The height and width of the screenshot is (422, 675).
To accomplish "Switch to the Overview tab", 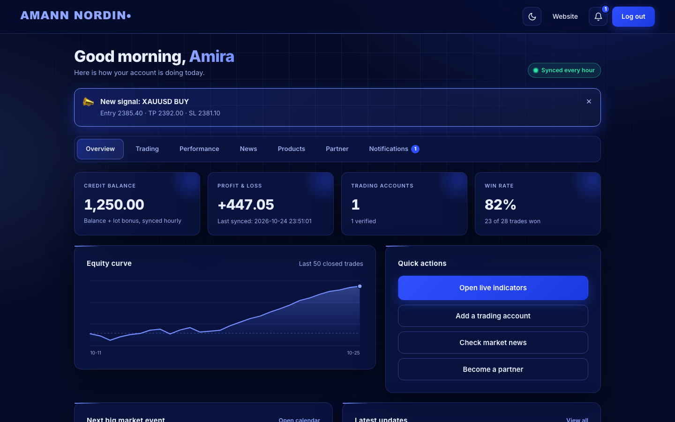I will [x=100, y=149].
